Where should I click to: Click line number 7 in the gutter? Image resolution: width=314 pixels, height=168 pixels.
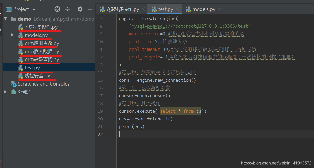101,19
